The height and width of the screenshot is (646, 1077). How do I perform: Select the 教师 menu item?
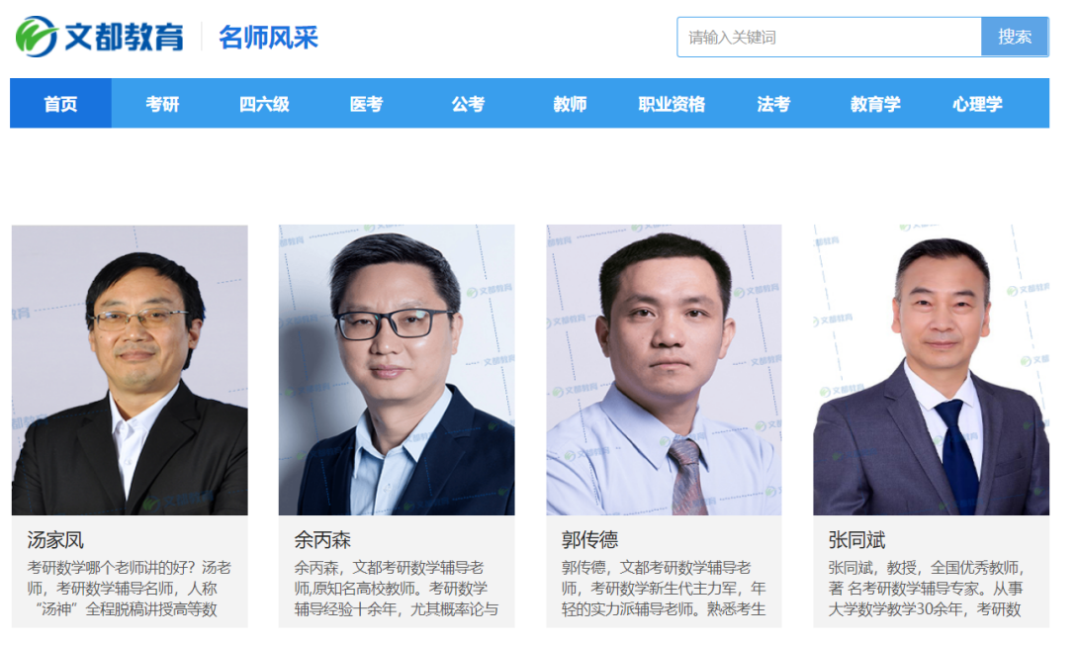click(570, 104)
